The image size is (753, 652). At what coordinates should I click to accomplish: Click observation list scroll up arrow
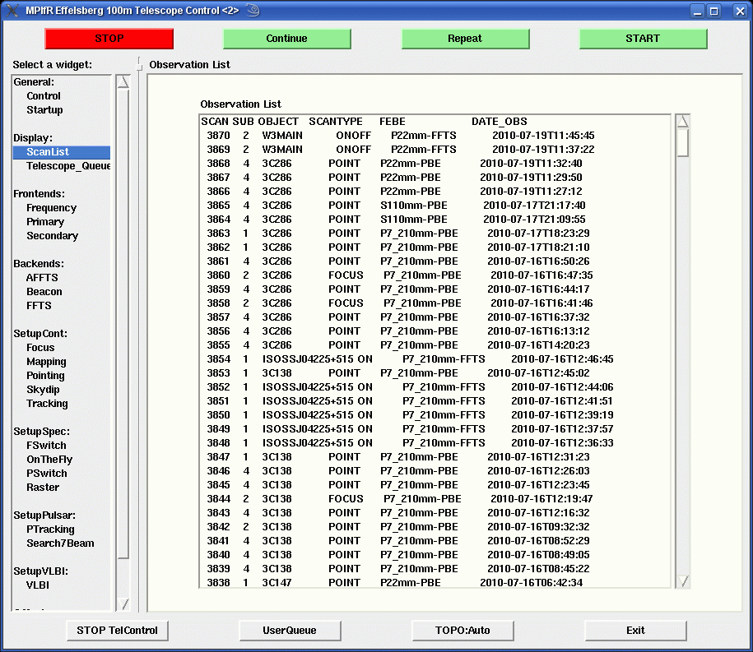[x=682, y=121]
